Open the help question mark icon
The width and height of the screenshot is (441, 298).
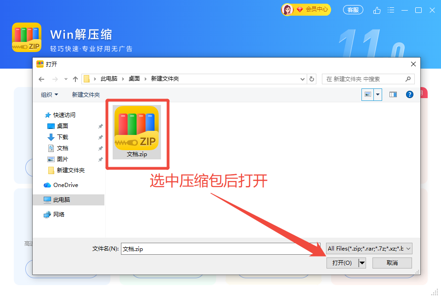tap(409, 94)
